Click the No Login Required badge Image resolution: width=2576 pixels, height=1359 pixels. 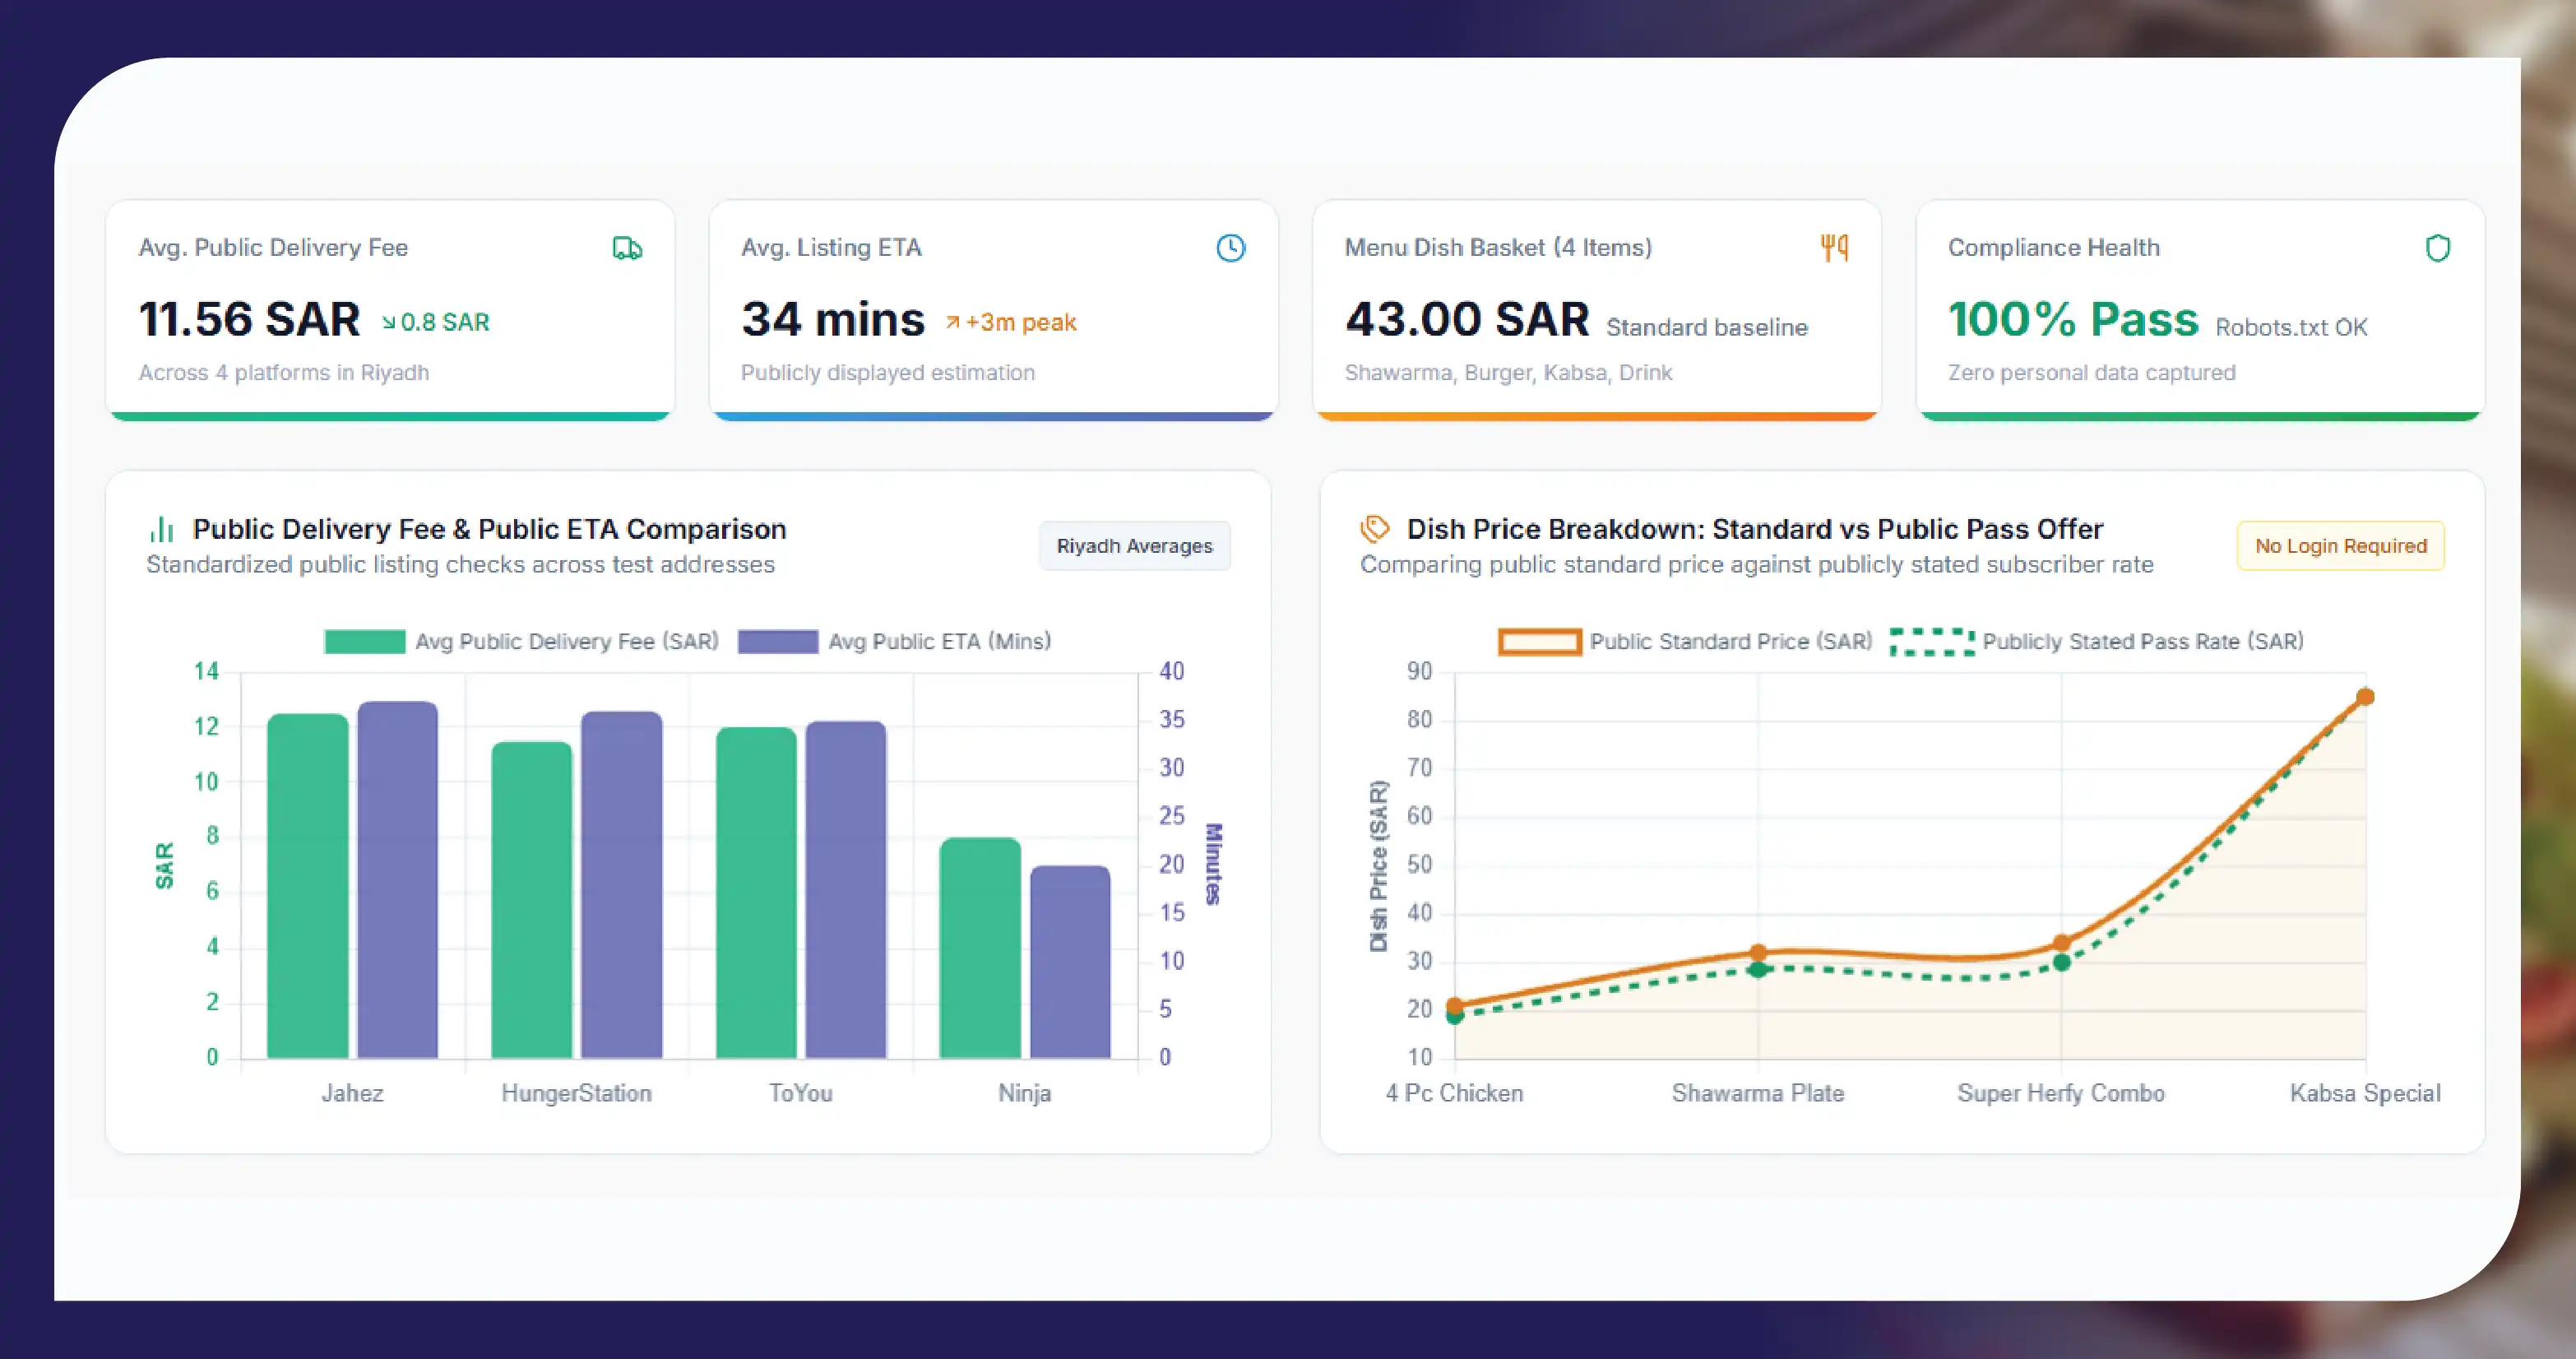tap(2340, 546)
